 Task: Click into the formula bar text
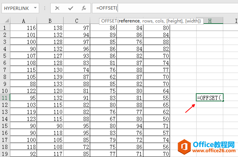pyautogui.click(x=166, y=8)
